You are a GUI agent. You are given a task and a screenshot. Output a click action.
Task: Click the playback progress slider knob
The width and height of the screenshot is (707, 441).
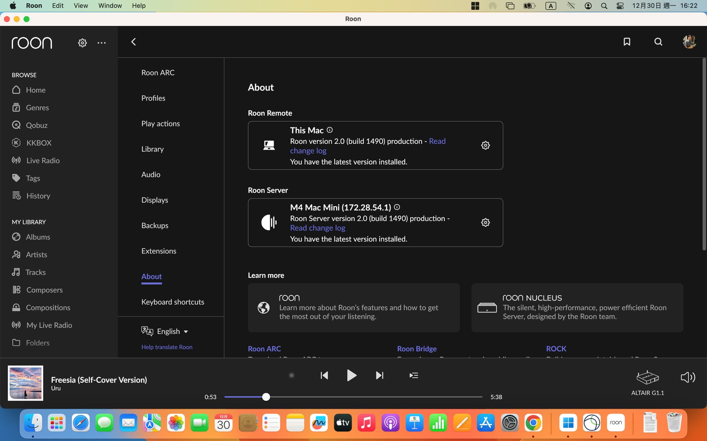coord(266,397)
